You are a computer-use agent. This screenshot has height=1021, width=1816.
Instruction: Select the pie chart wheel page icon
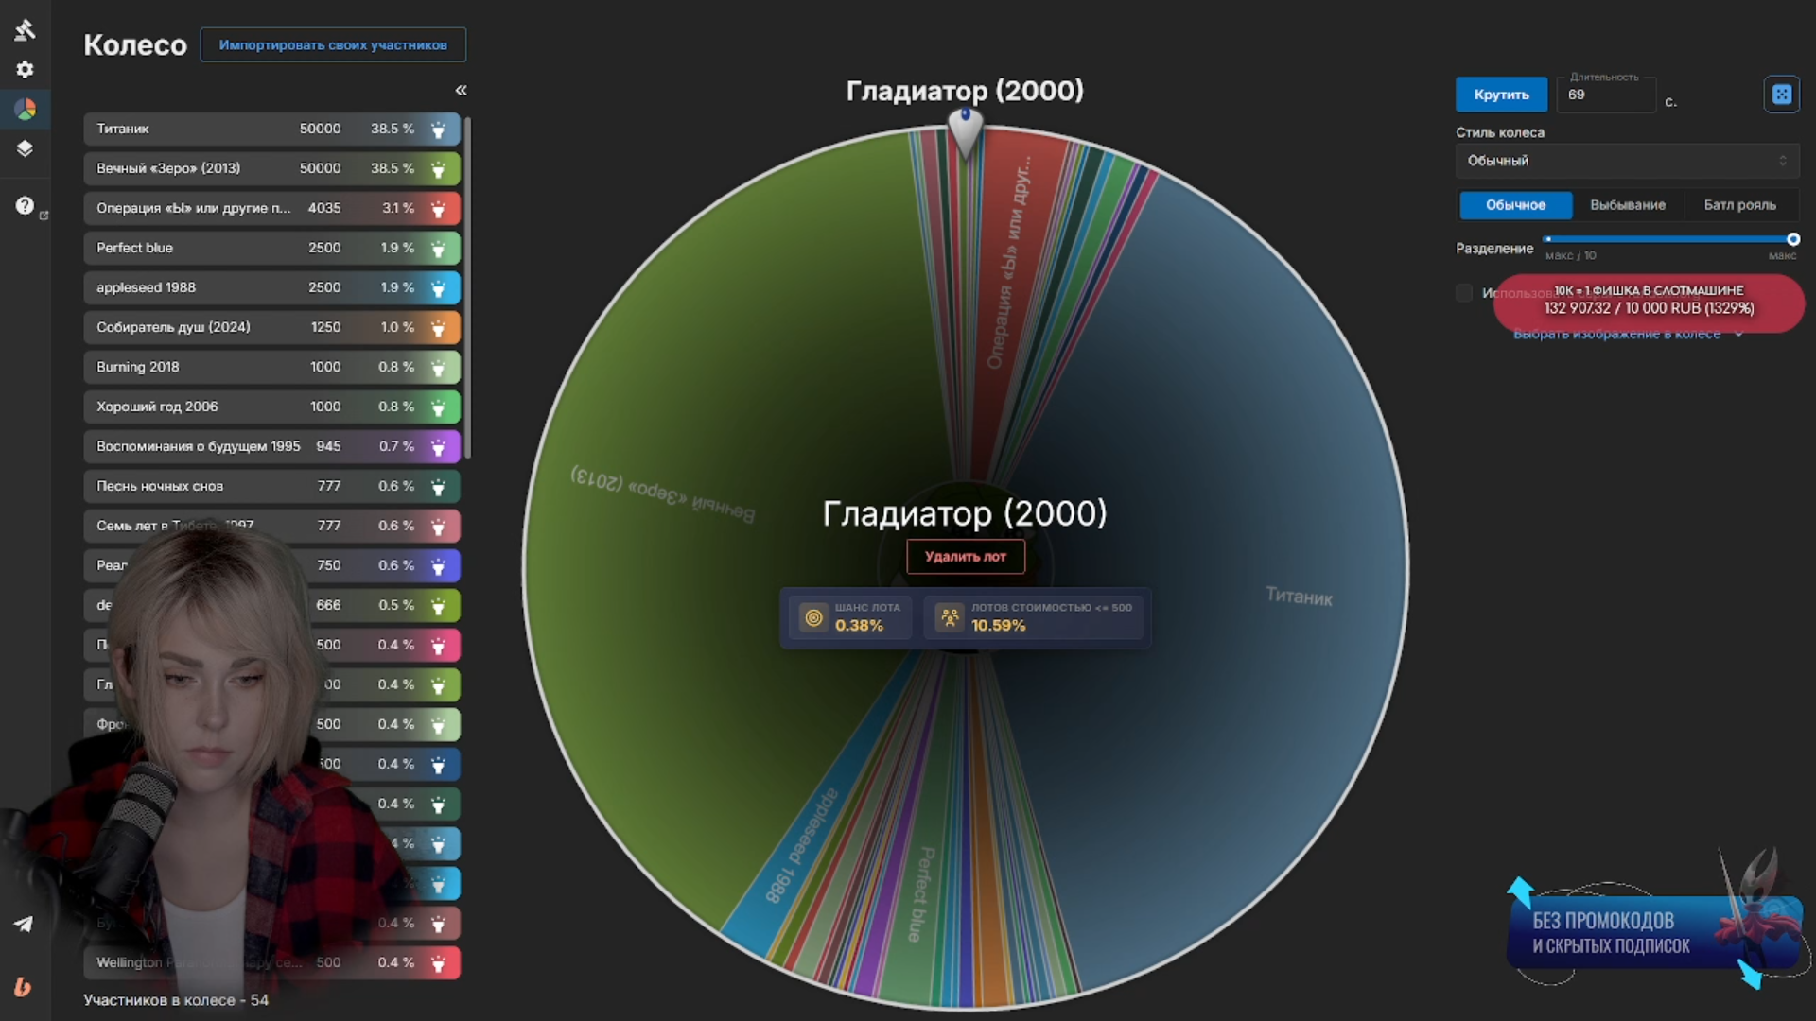pos(26,110)
